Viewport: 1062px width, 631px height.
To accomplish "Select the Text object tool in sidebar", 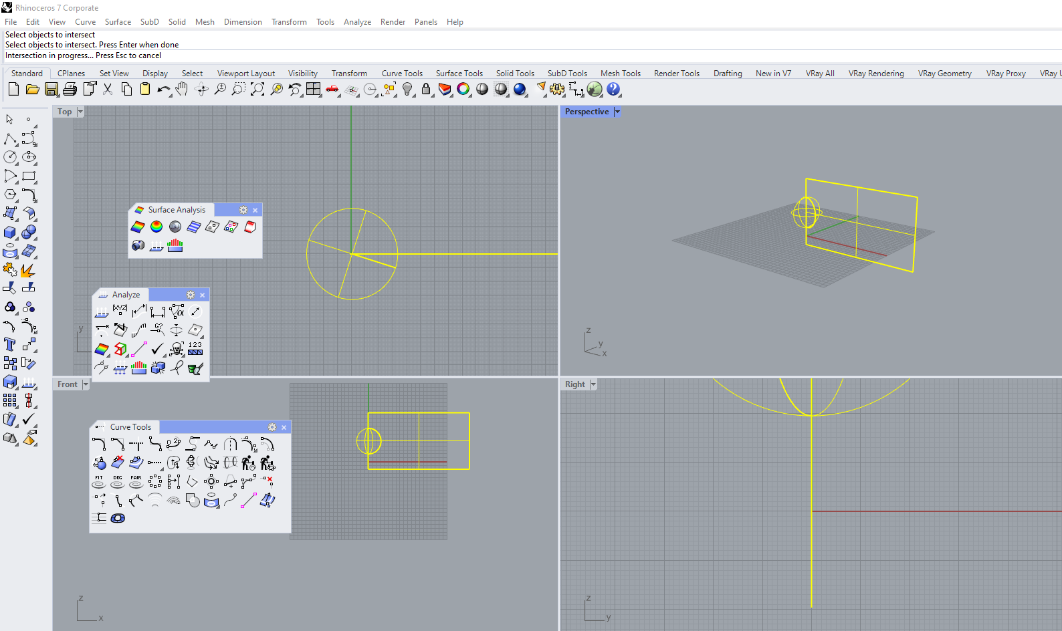I will [10, 344].
